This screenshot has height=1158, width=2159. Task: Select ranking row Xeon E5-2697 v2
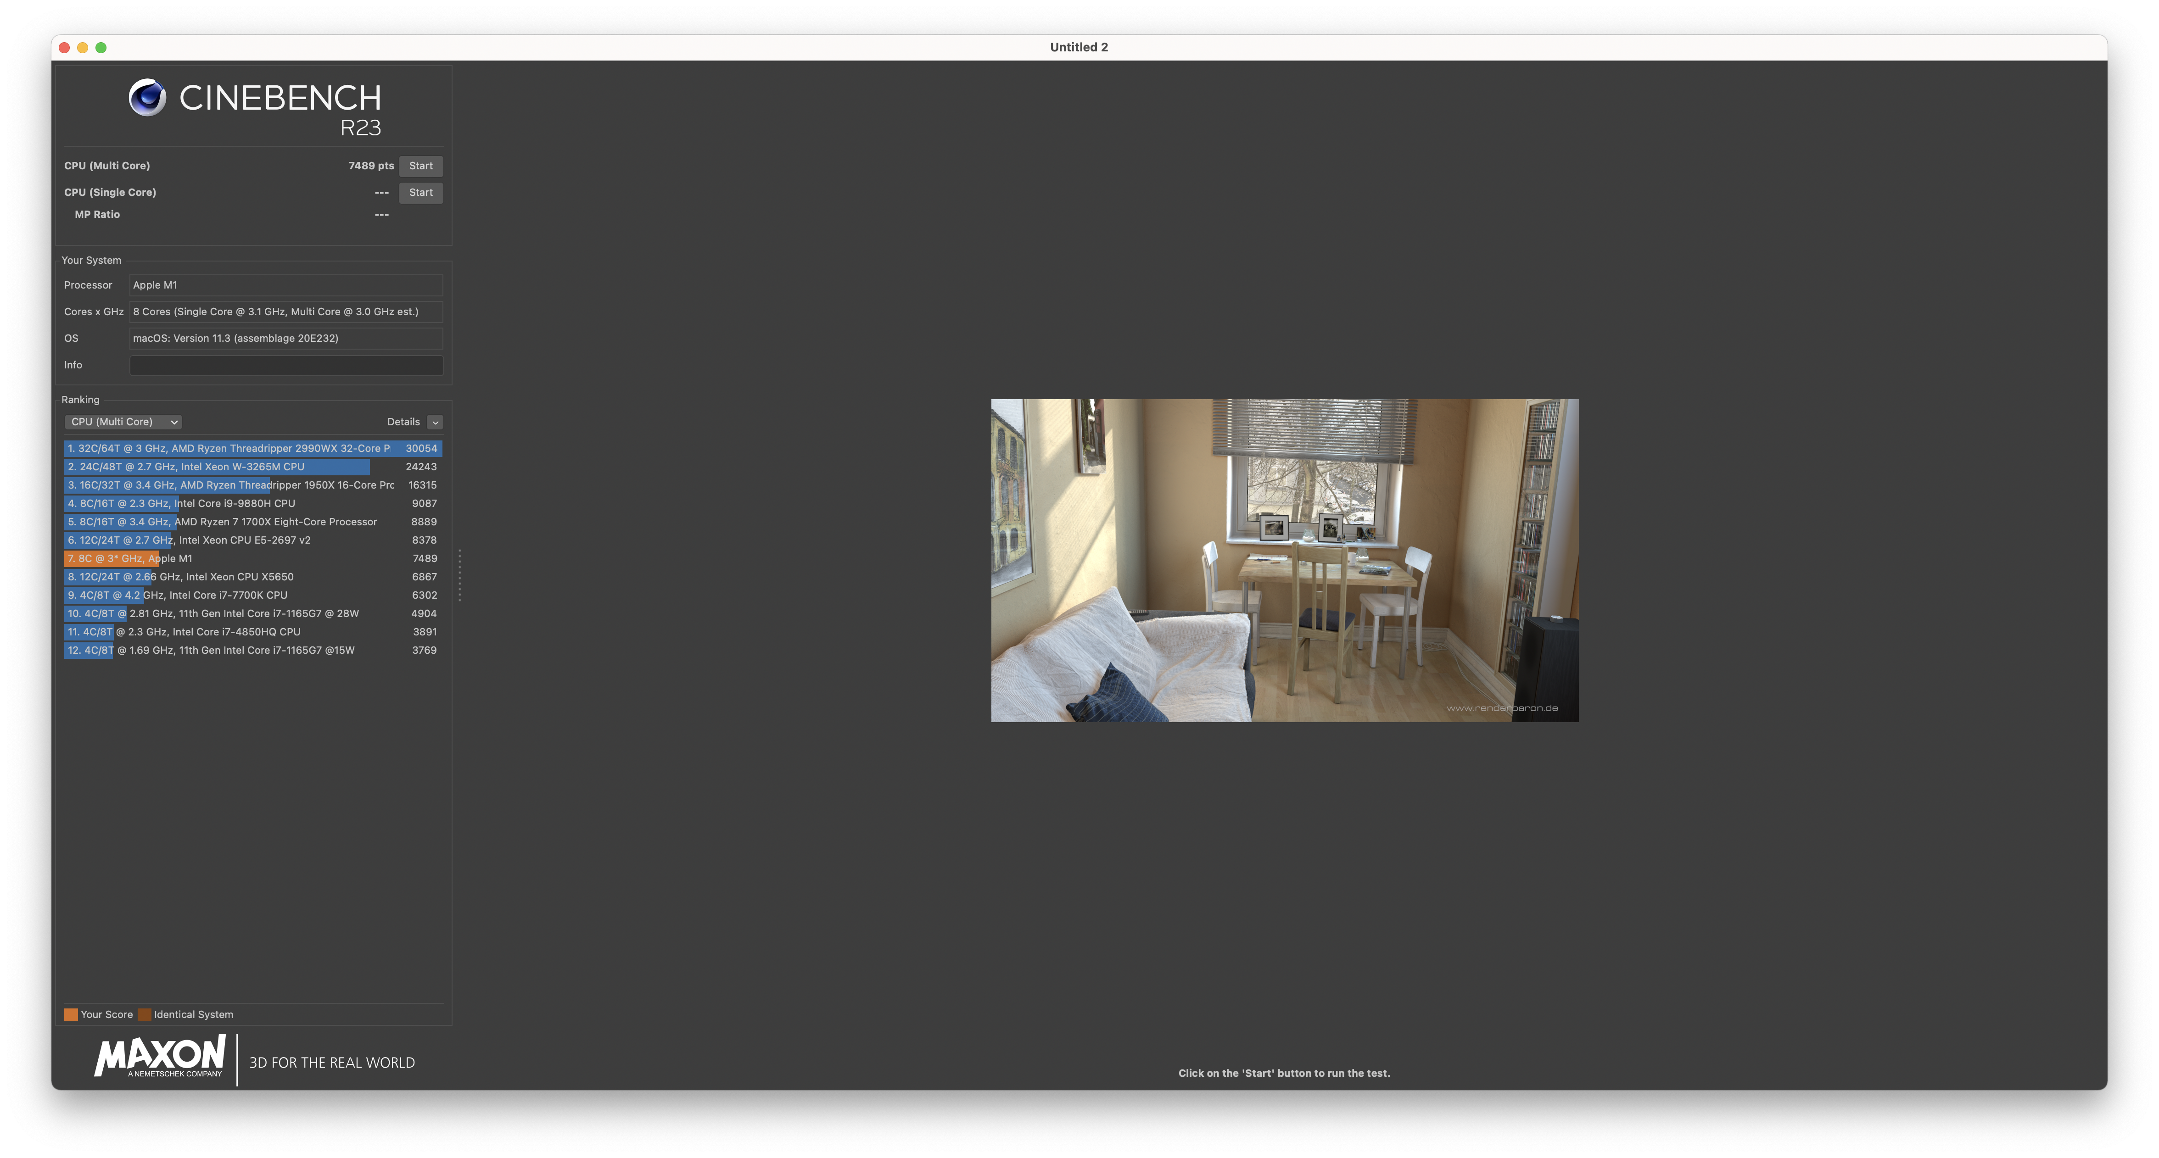point(253,540)
